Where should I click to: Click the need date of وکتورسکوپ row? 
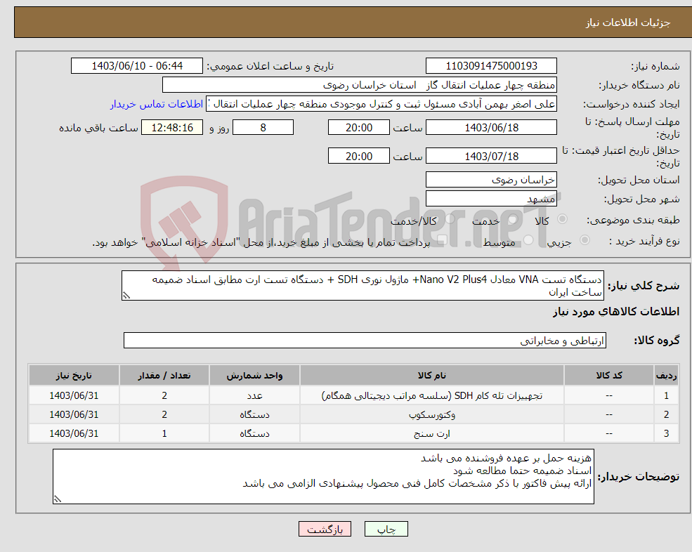[74, 414]
